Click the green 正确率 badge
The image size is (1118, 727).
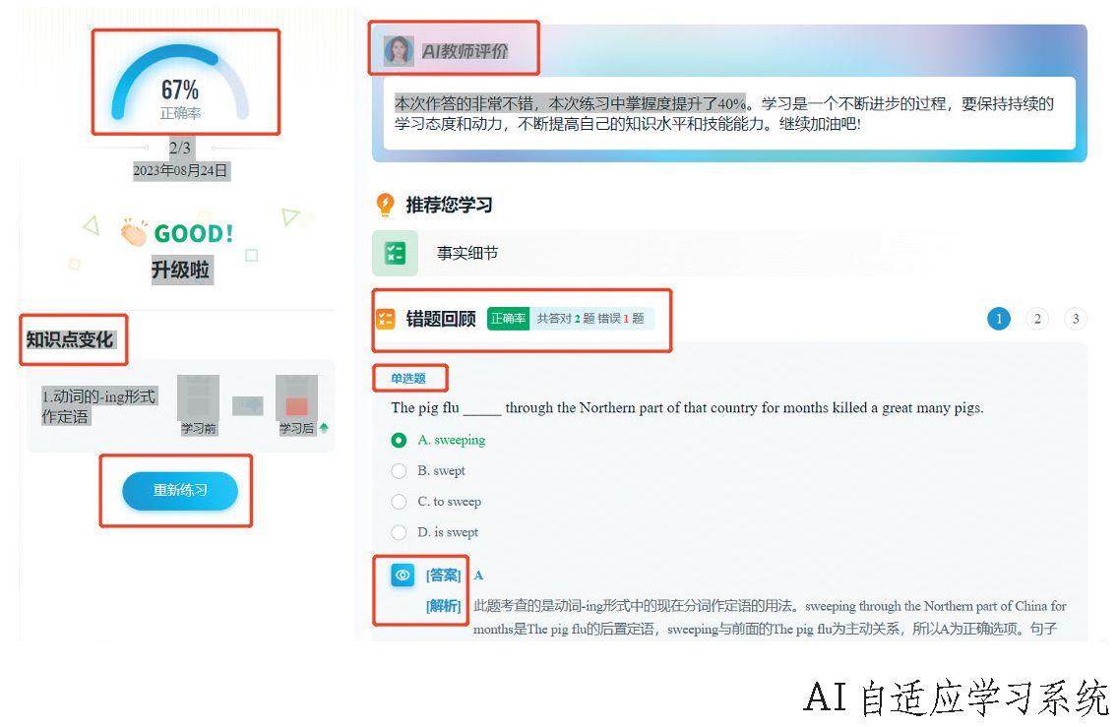[x=509, y=319]
